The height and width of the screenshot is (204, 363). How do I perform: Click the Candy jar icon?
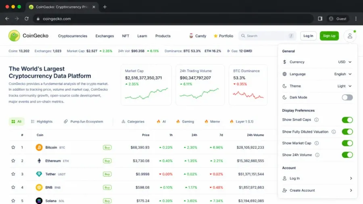[191, 36]
